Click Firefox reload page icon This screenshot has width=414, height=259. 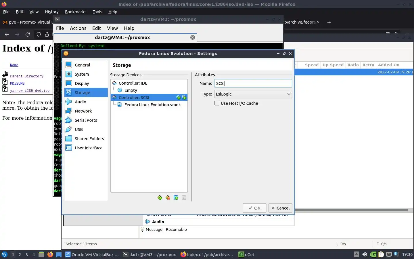pos(28,35)
